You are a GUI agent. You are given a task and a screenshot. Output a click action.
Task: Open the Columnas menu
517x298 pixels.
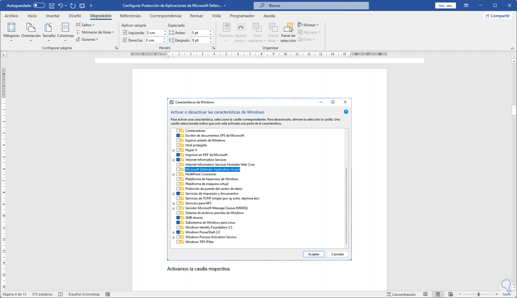(x=65, y=32)
